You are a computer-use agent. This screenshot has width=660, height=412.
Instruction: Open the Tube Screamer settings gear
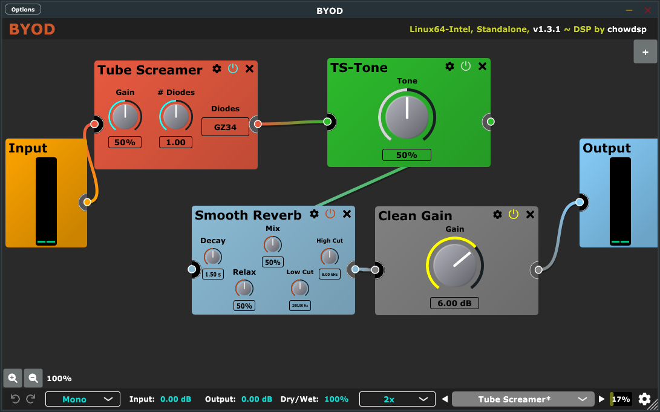(217, 69)
